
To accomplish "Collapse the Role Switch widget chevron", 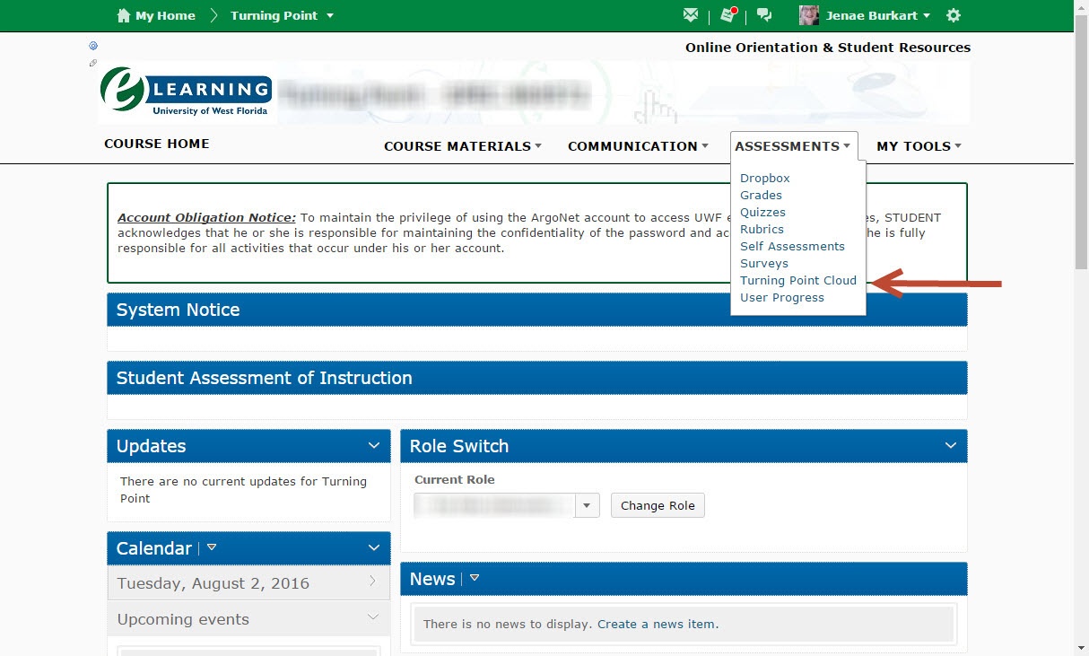I will [951, 446].
